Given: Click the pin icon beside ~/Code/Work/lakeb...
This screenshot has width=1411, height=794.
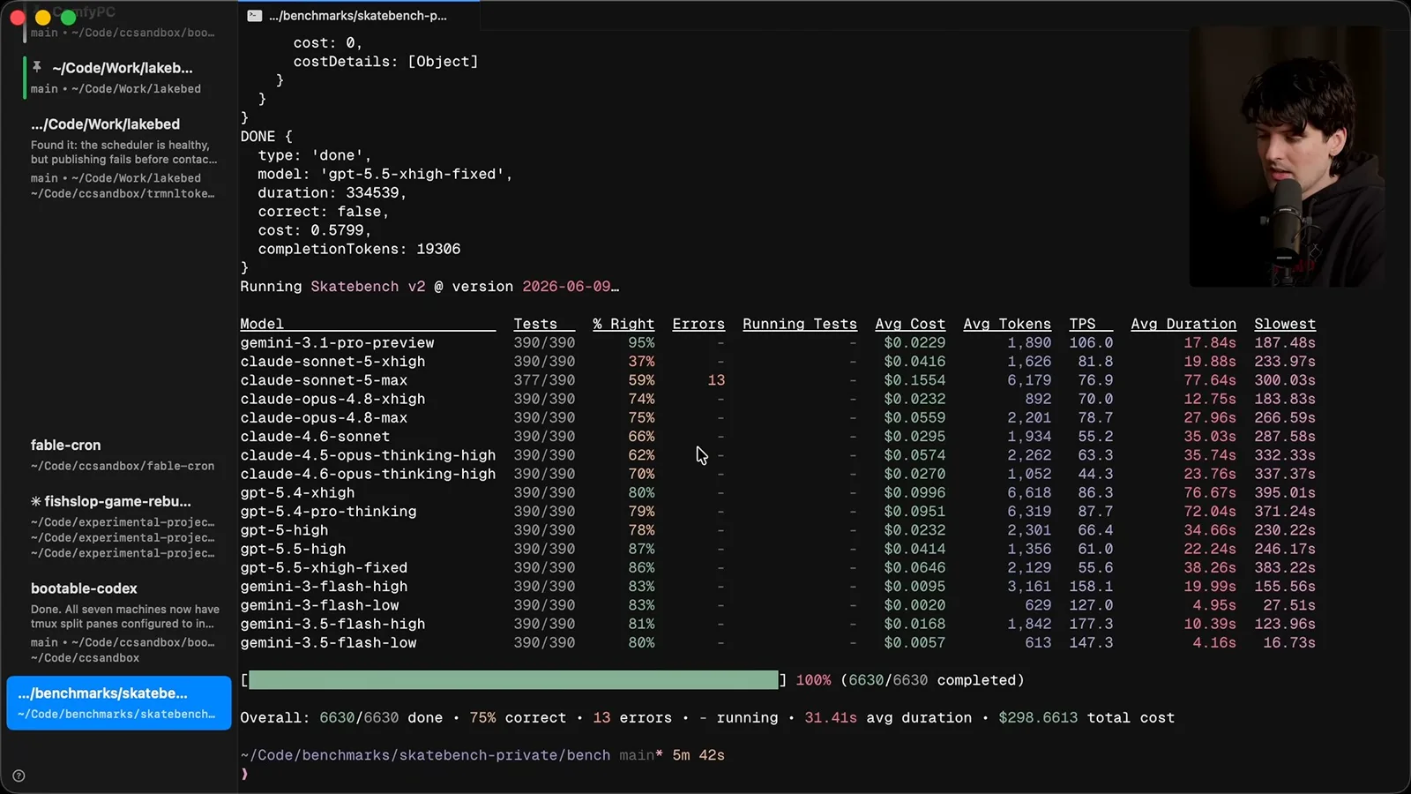Looking at the screenshot, I should click(x=37, y=67).
